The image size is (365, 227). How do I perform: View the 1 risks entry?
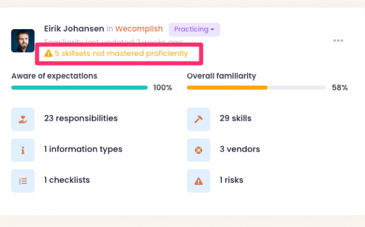pos(231,180)
